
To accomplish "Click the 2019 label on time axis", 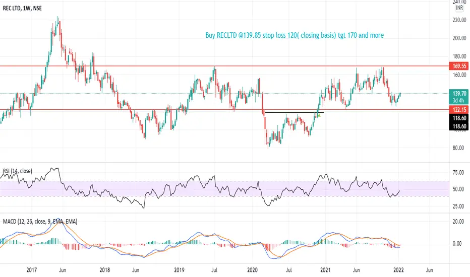I will pyautogui.click(x=179, y=270).
